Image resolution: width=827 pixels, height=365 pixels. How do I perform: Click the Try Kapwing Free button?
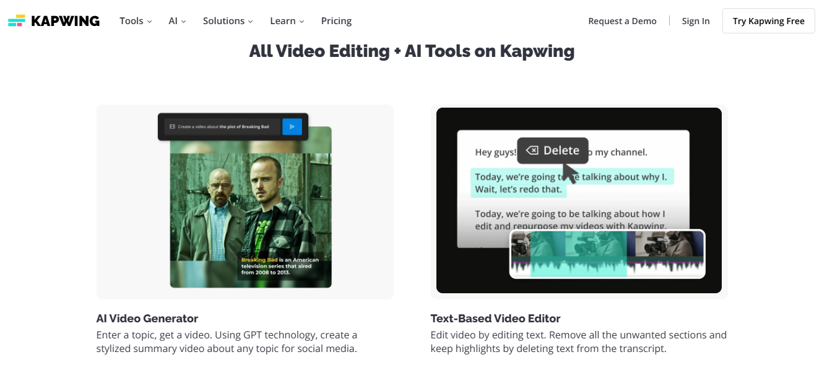click(x=769, y=21)
